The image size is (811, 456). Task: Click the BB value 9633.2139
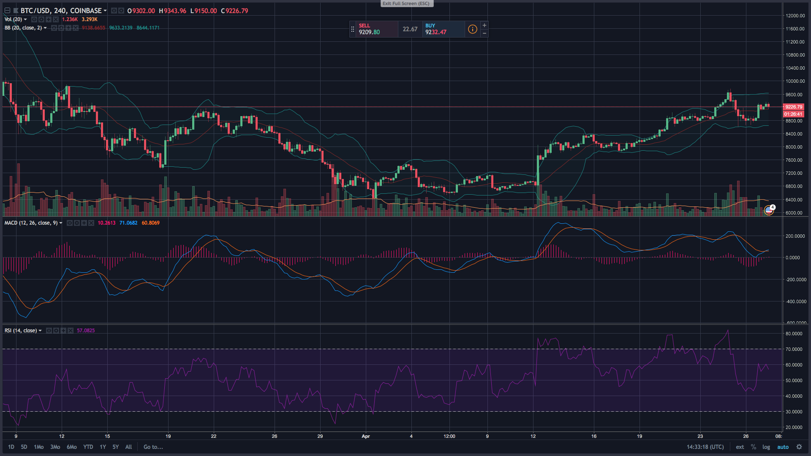pyautogui.click(x=121, y=28)
